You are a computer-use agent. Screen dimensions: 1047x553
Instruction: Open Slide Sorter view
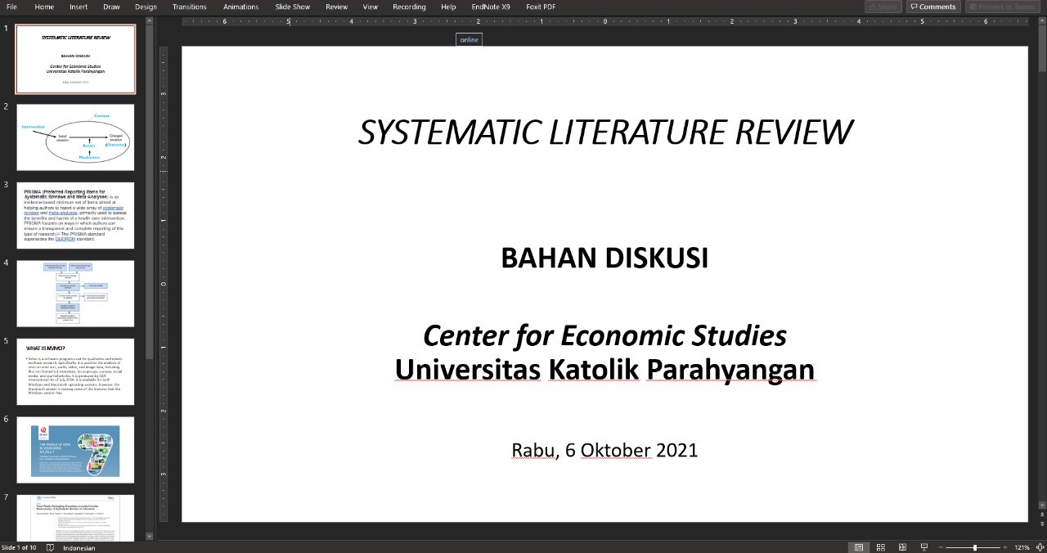pos(881,547)
